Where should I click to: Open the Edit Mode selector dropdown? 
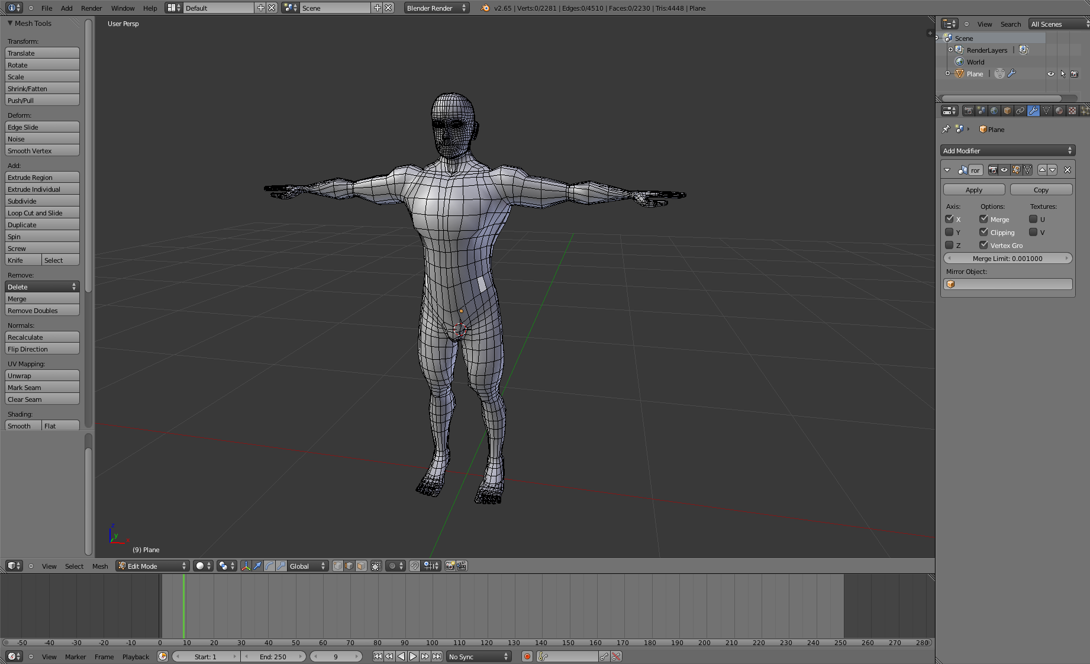point(153,566)
